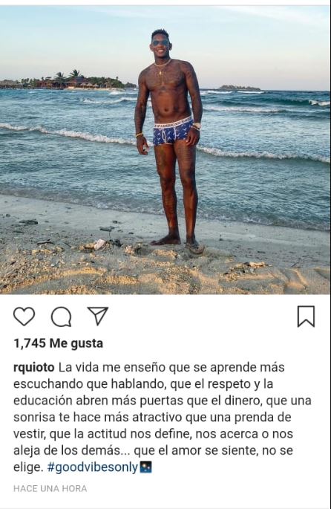The height and width of the screenshot is (509, 331).
Task: Like the post with the heart icon
Action: (24, 317)
